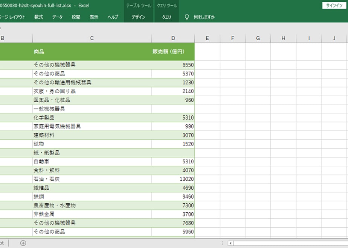Click the lightbulb Tell Me icon

pos(187,17)
